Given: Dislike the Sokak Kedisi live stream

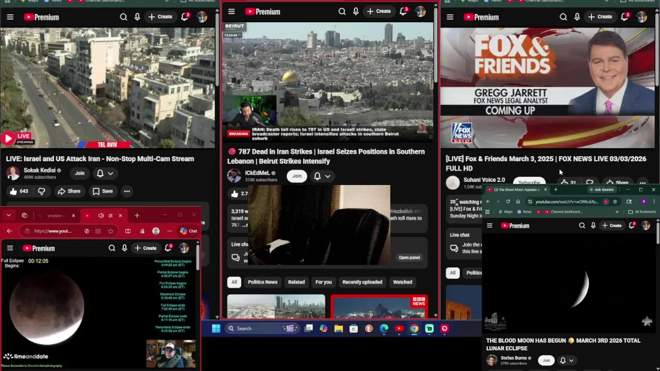Looking at the screenshot, I should (42, 191).
